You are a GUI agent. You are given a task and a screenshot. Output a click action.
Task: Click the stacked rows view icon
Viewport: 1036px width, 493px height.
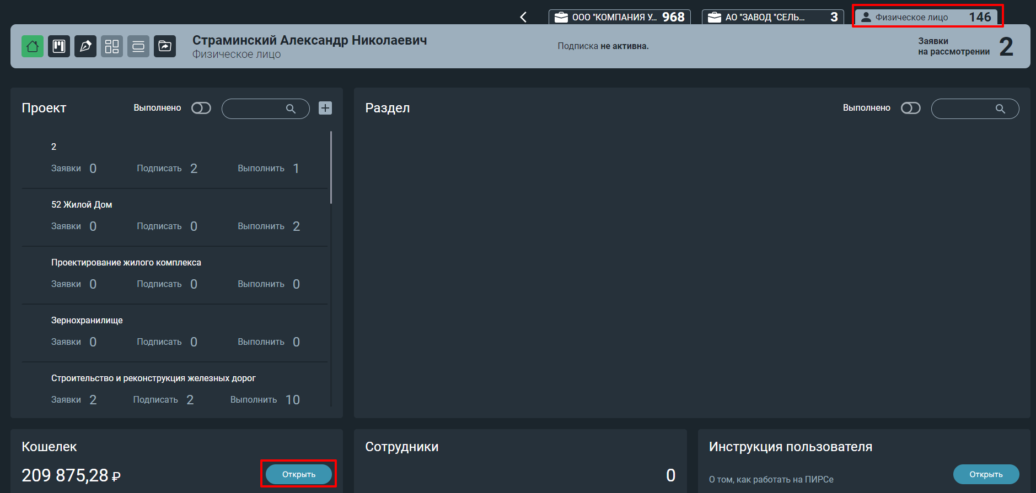coord(138,46)
